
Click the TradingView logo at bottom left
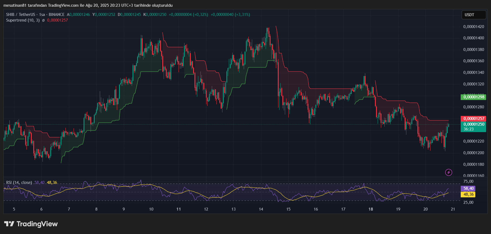pos(31,224)
